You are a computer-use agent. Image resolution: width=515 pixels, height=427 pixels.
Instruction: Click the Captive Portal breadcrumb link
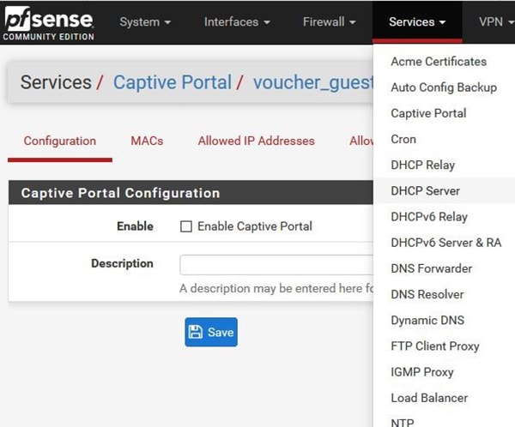tap(172, 82)
